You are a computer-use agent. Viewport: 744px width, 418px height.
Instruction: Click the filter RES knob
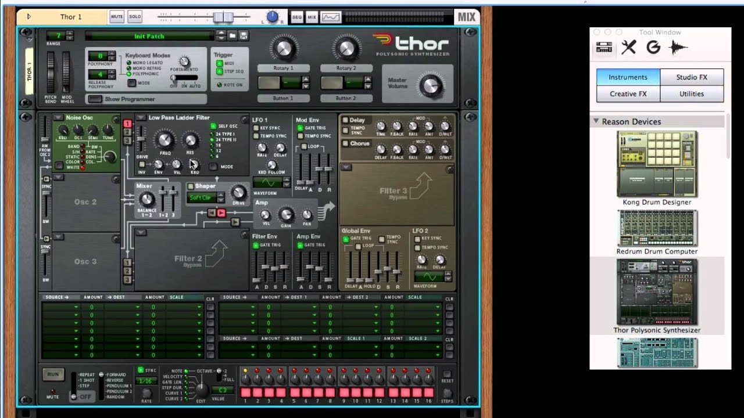click(x=190, y=140)
